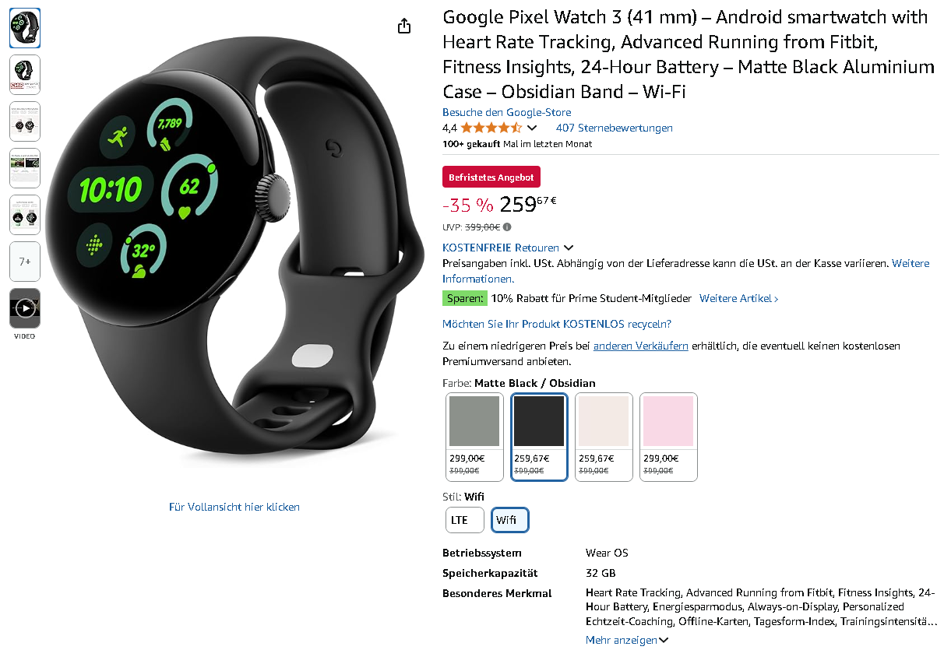
Task: Play the product video thumbnail
Action: point(25,308)
